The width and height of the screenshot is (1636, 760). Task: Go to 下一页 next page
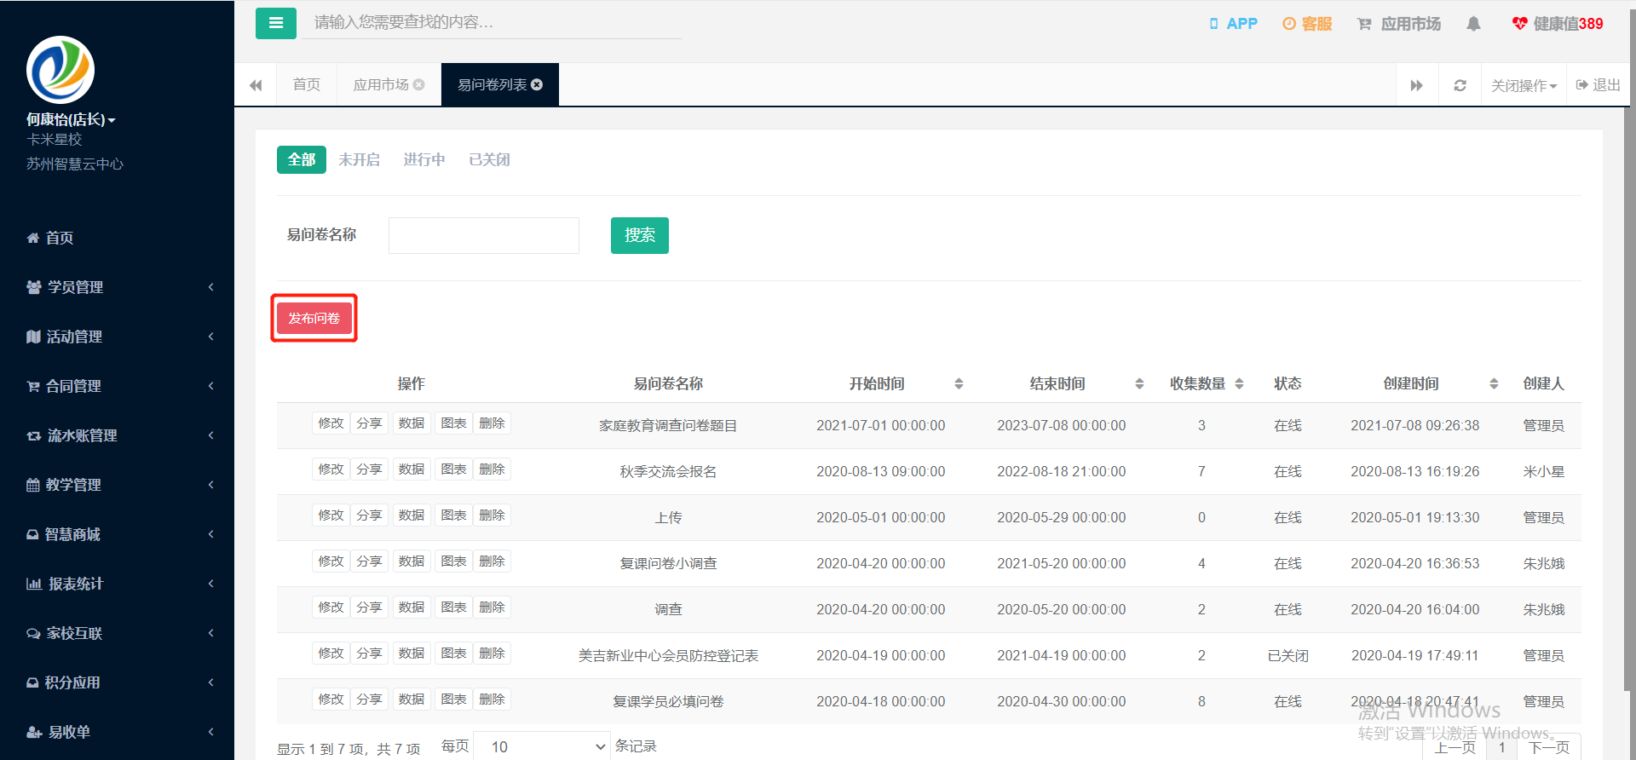(x=1549, y=747)
